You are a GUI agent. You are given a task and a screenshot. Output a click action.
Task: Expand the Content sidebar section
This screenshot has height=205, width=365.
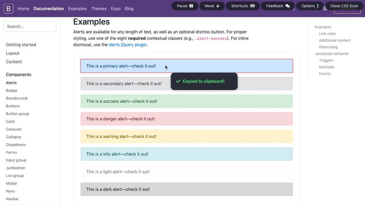click(x=14, y=62)
